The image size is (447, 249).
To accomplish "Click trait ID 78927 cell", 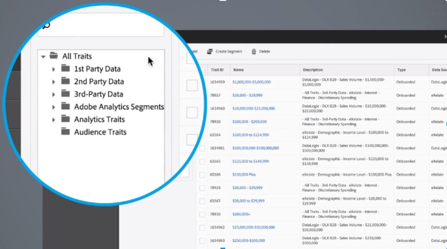I will (215, 95).
